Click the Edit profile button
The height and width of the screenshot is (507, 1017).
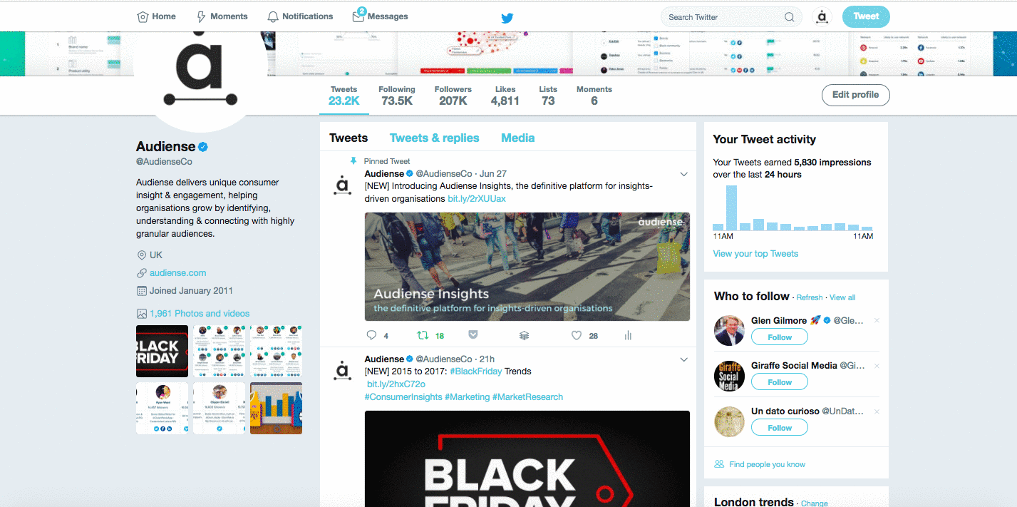point(856,95)
